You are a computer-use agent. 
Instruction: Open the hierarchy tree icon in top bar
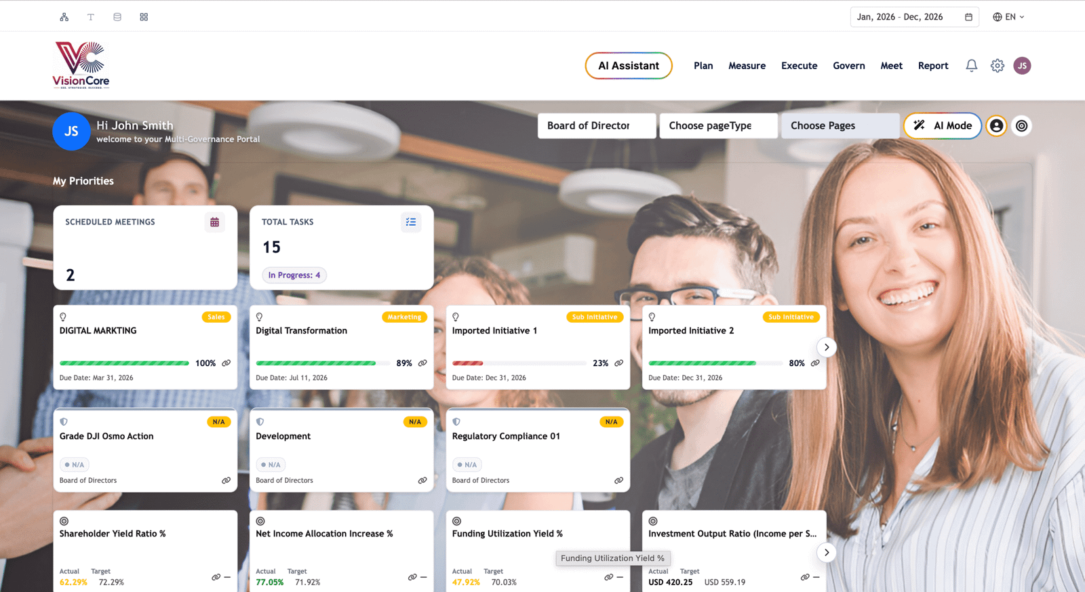[x=64, y=17]
